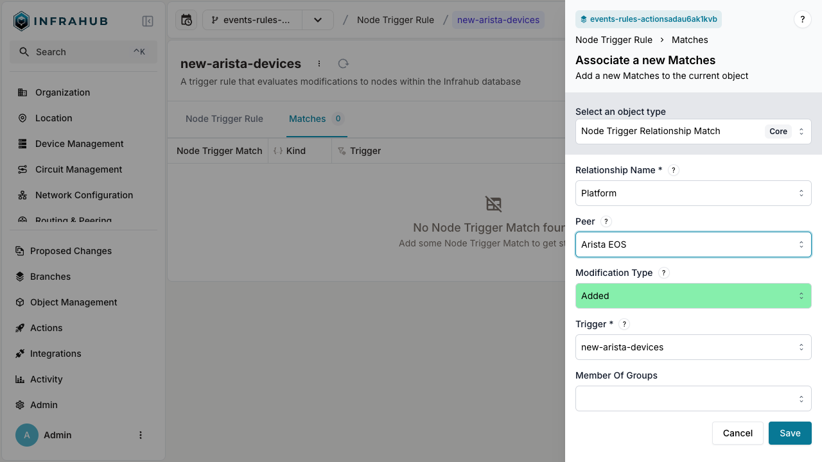Refresh new-arista-devices with the reload icon
Screen dimensions: 822x462
click(x=343, y=64)
